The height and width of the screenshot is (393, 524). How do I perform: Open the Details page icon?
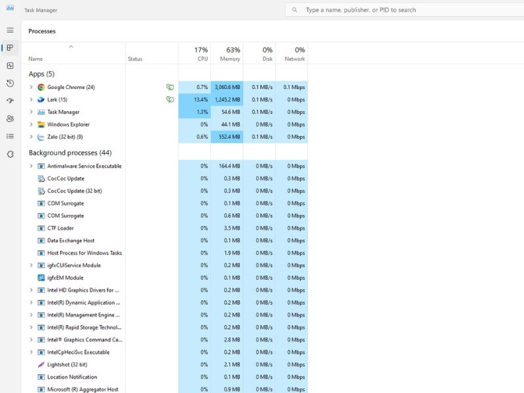(10, 136)
